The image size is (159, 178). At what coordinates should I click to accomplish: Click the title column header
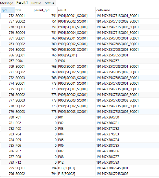[x=24, y=10]
